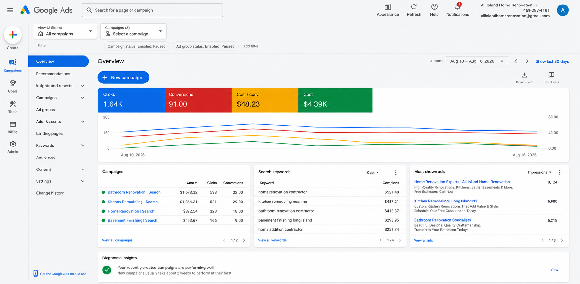580x284 pixels.
Task: Click the Add filter field
Action: point(251,46)
